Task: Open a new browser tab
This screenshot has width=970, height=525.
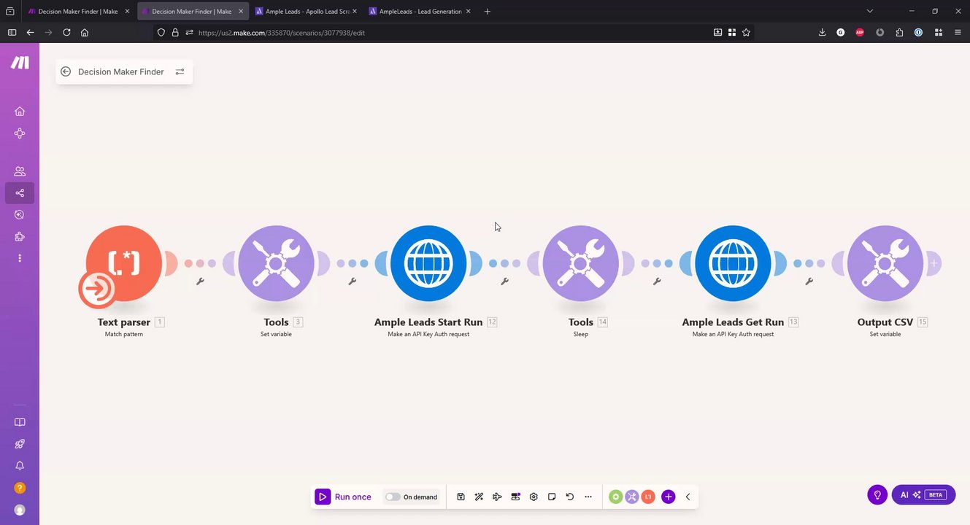Action: coord(488,11)
